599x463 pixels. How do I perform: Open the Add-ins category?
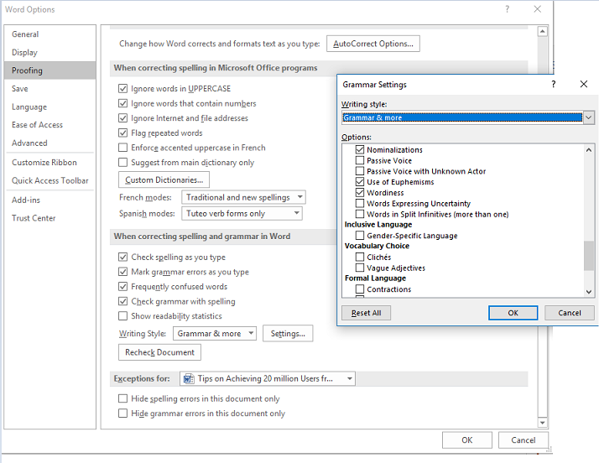(50, 200)
